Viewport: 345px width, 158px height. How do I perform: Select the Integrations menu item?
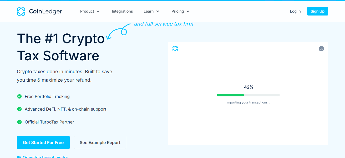tap(122, 11)
